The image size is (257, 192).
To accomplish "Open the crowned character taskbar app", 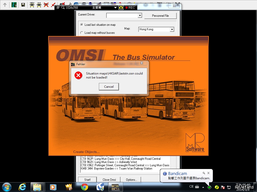I will [x=69, y=187].
